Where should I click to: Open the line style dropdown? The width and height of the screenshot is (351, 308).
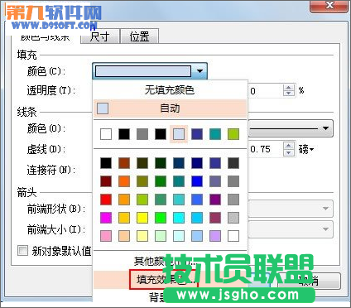click(x=291, y=128)
